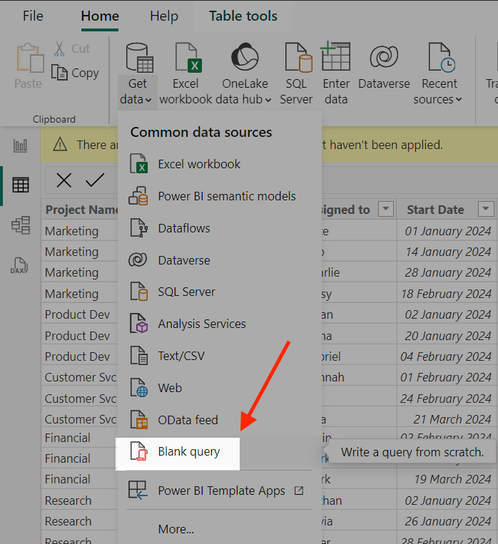This screenshot has width=498, height=544.
Task: Open the Start Date column filter dropdown
Action: point(486,209)
